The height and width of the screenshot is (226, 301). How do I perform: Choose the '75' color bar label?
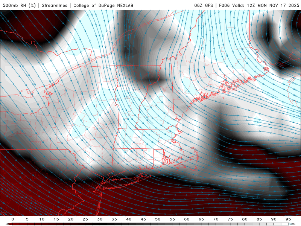coord(230,219)
